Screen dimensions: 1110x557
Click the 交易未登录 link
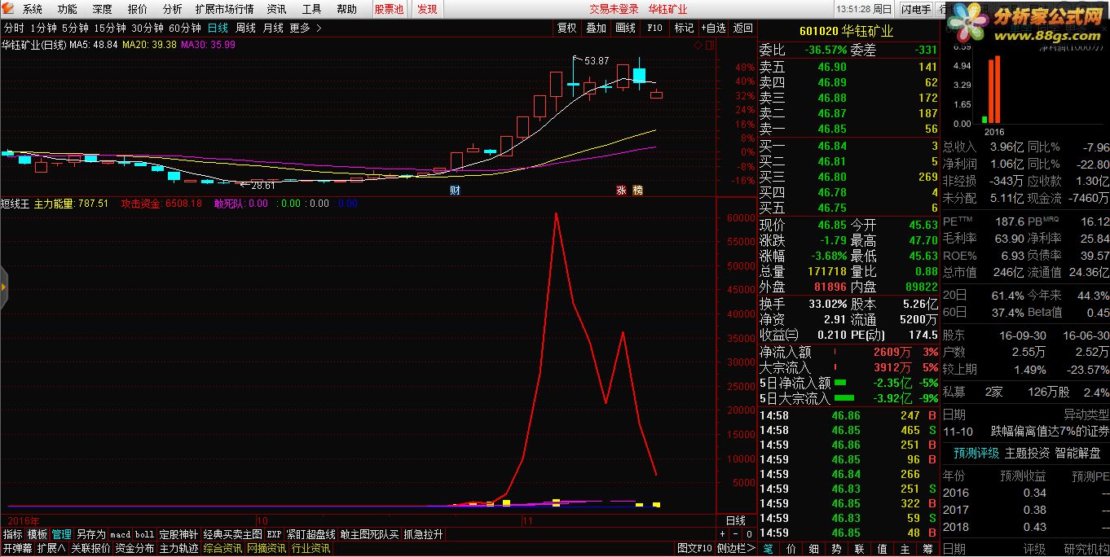pos(614,9)
